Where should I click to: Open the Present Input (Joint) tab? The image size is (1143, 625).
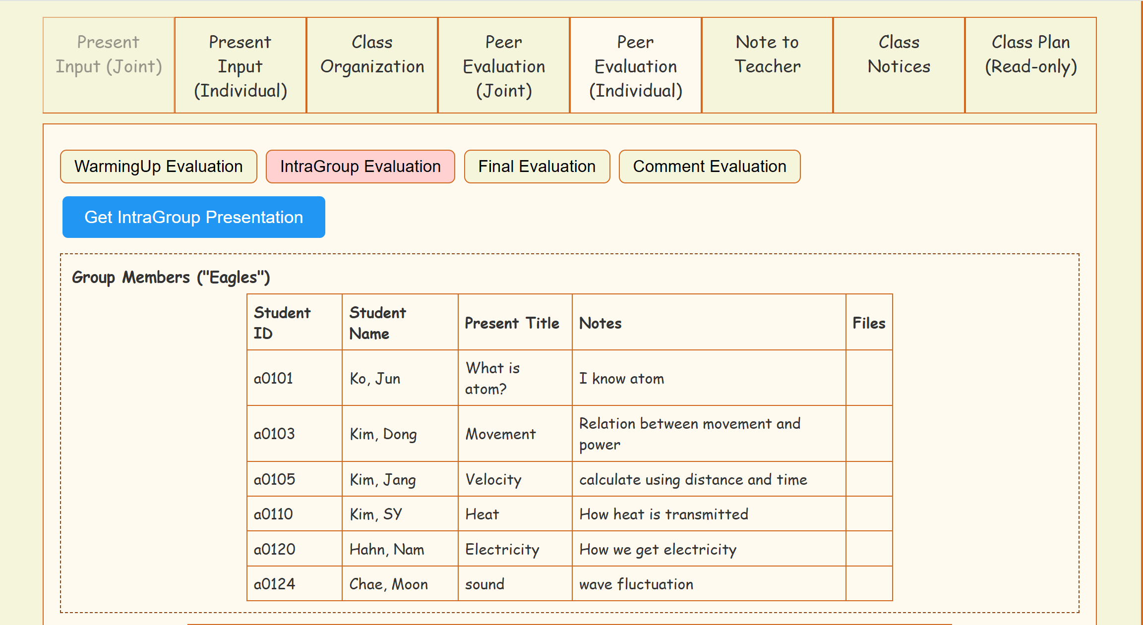109,65
